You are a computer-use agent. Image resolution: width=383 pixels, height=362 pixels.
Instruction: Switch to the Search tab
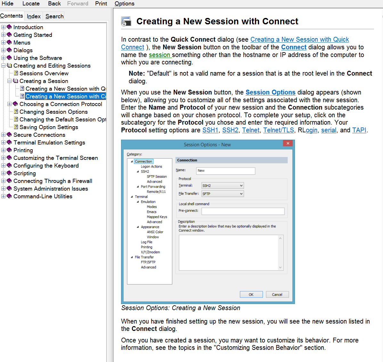(54, 16)
